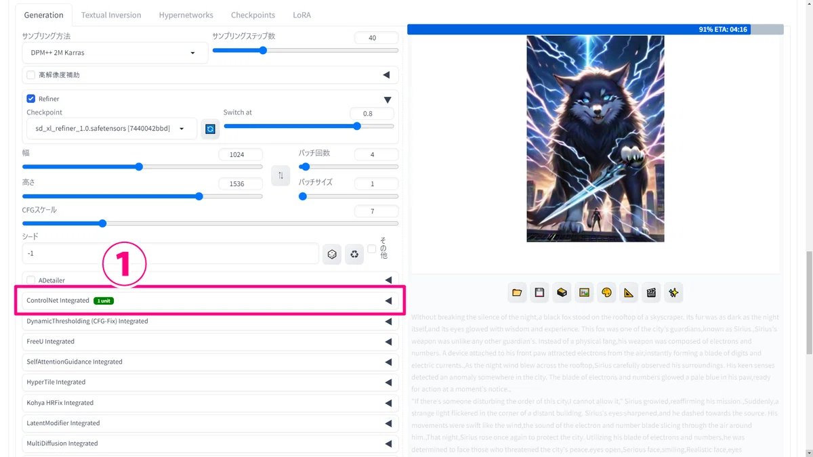Viewport: 813px width, 457px height.
Task: Collapse the Refiner section arrow
Action: [388, 100]
